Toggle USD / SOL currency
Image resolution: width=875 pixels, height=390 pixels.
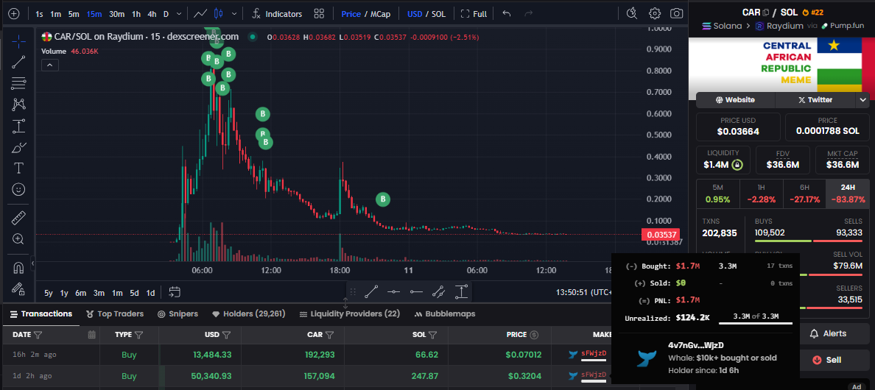(x=426, y=14)
